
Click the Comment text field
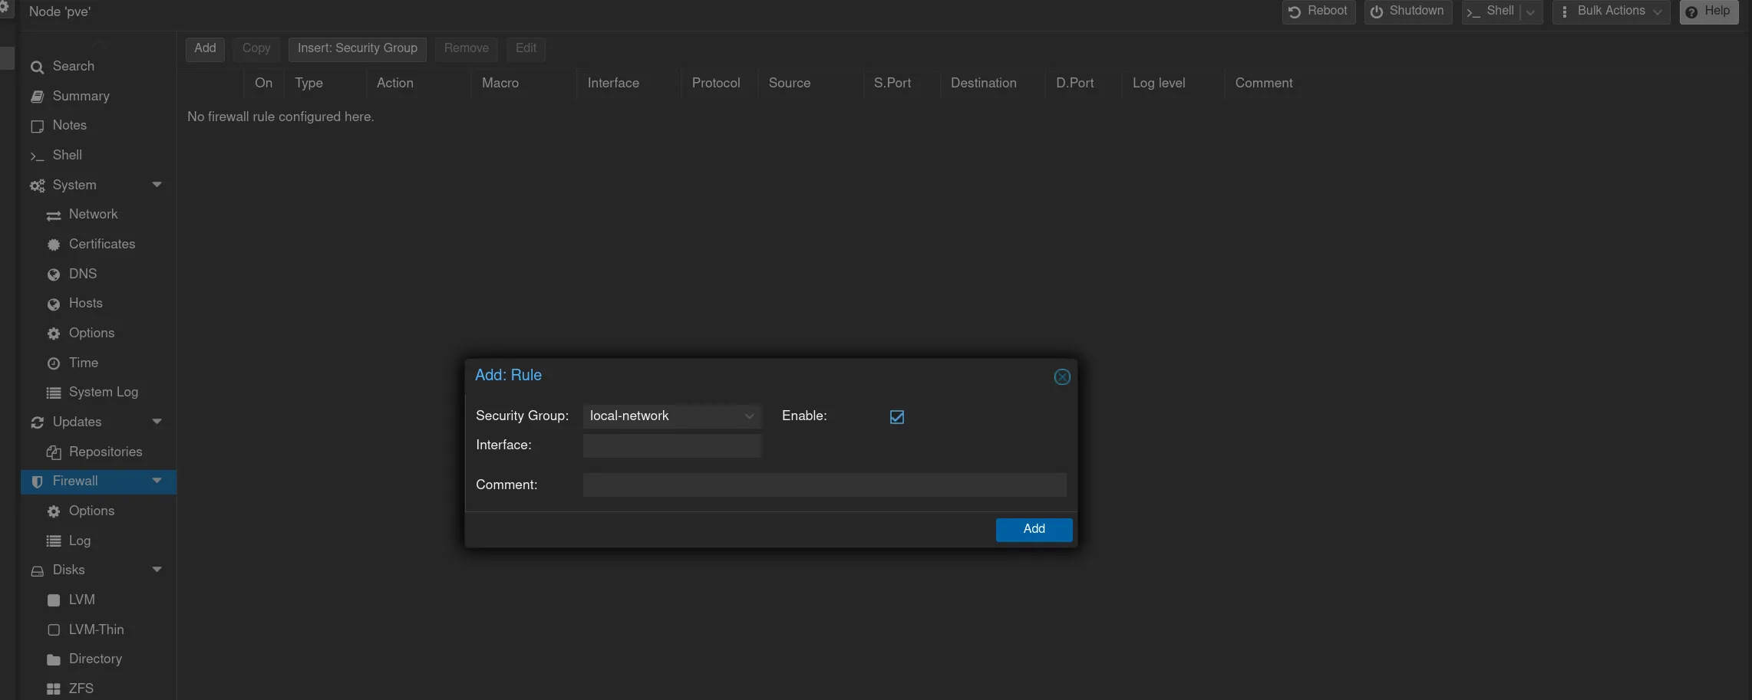(824, 485)
